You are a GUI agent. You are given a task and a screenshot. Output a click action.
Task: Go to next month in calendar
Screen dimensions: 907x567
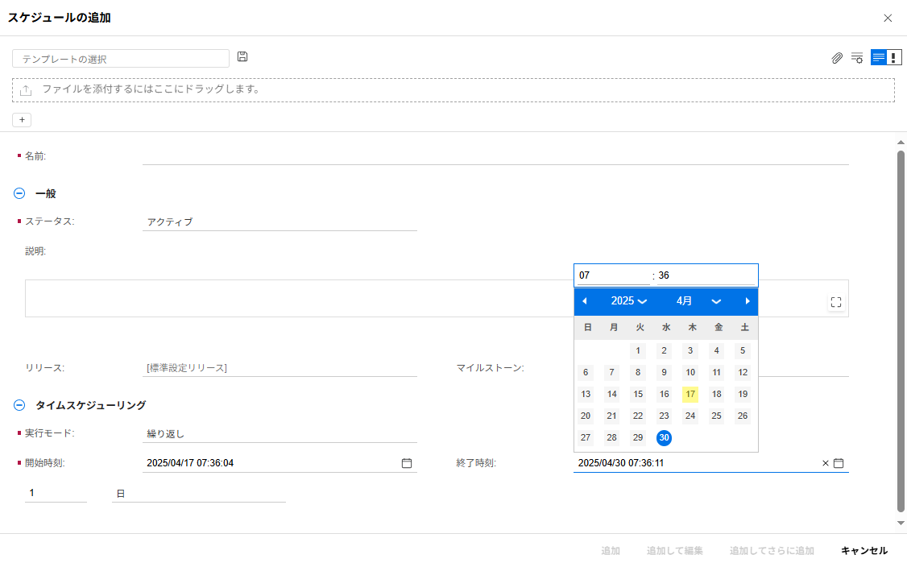coord(748,301)
